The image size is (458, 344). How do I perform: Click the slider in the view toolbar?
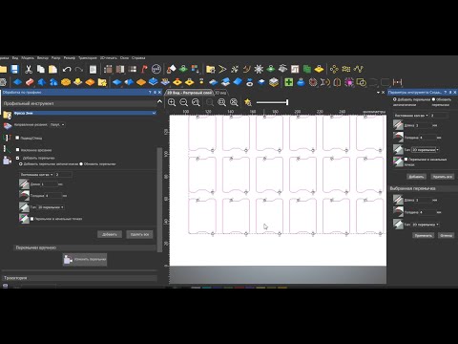click(272, 102)
